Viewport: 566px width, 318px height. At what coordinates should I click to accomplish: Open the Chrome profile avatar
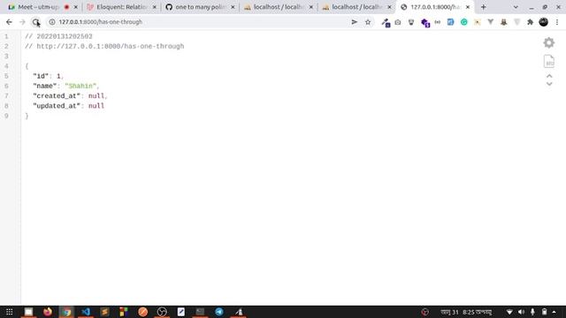pyautogui.click(x=544, y=22)
